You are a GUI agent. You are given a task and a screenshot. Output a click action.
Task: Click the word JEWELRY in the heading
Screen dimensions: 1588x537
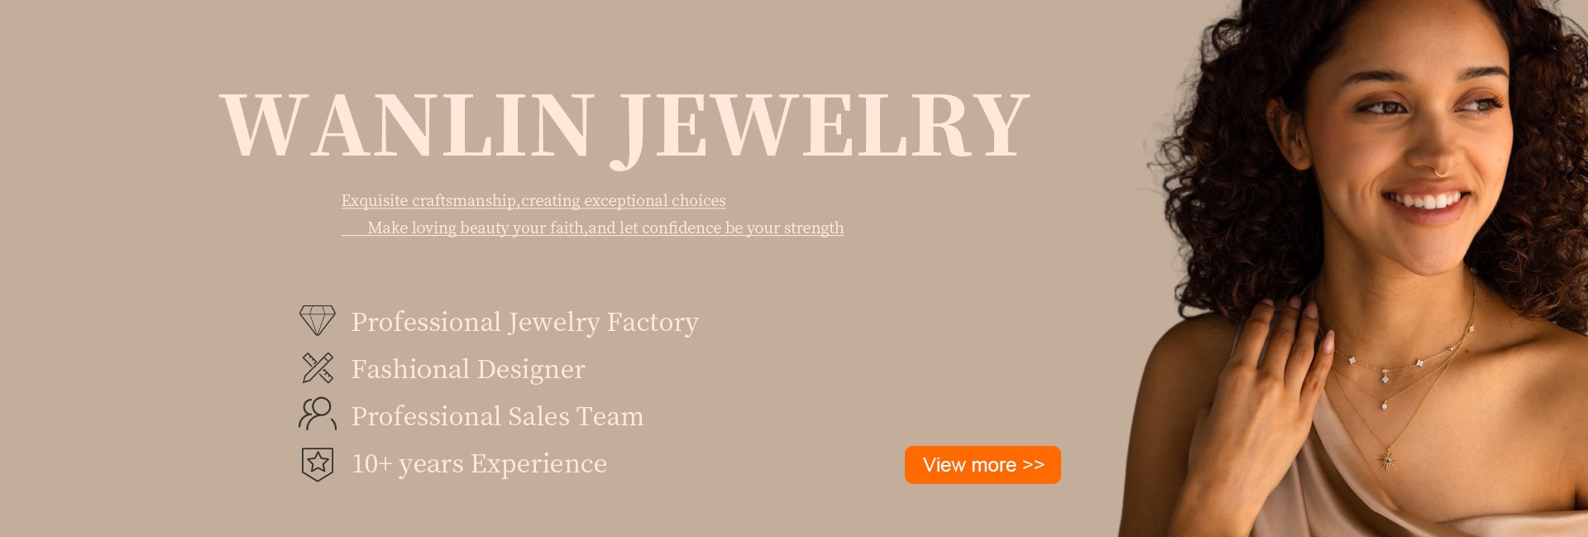pyautogui.click(x=823, y=126)
